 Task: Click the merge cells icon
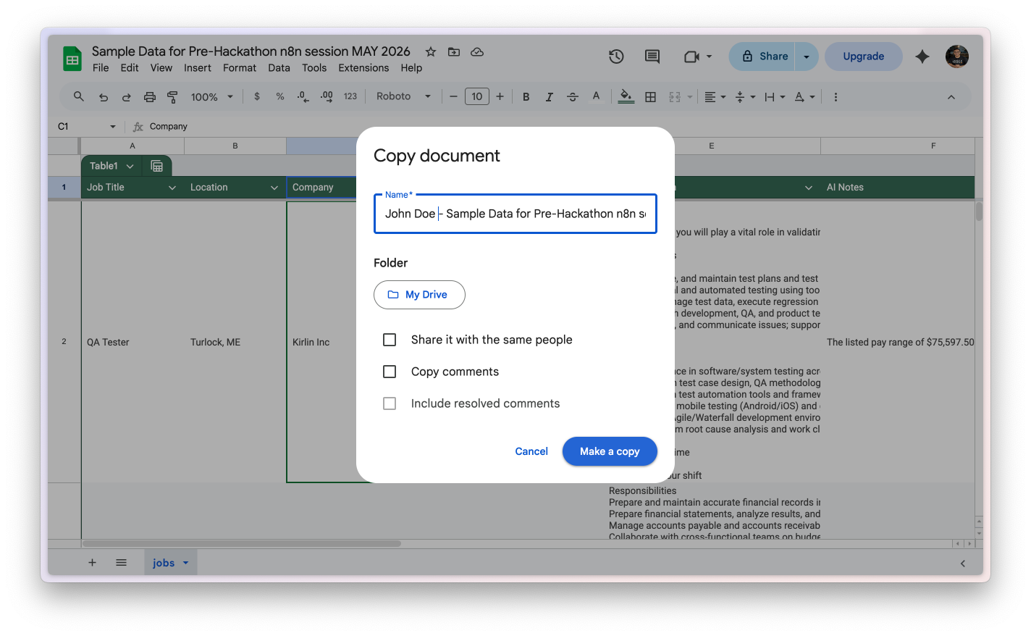pos(675,97)
